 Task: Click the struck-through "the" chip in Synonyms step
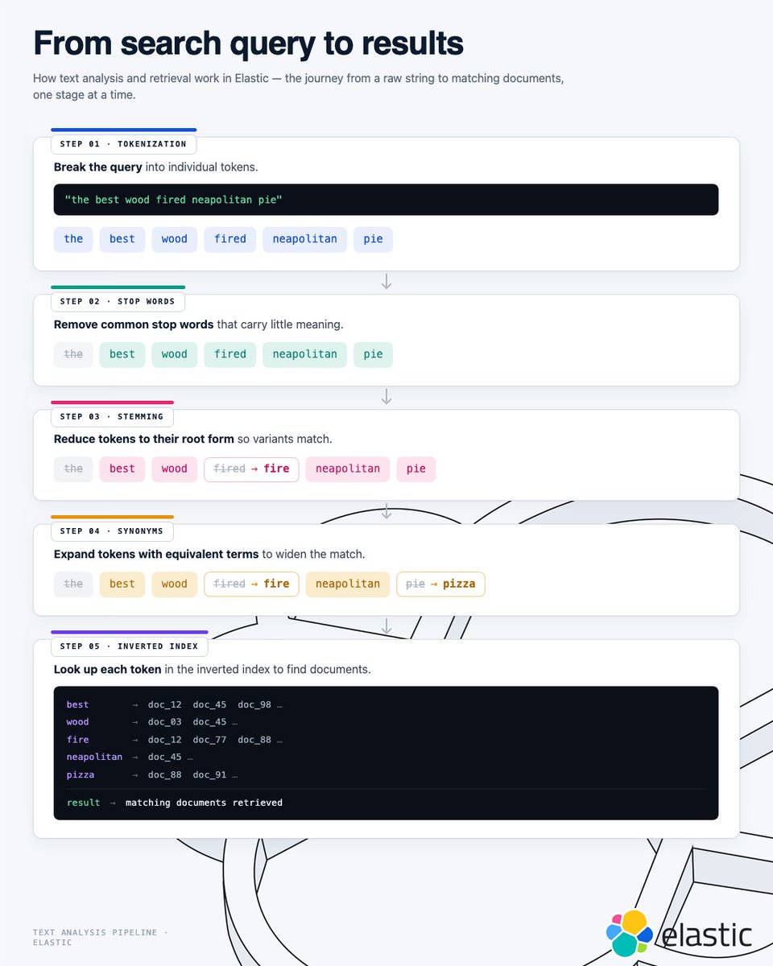[x=73, y=584]
